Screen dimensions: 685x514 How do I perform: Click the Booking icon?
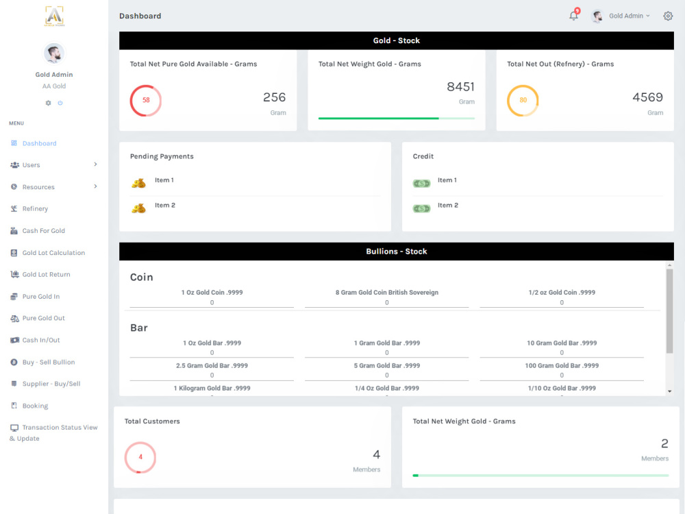[14, 406]
